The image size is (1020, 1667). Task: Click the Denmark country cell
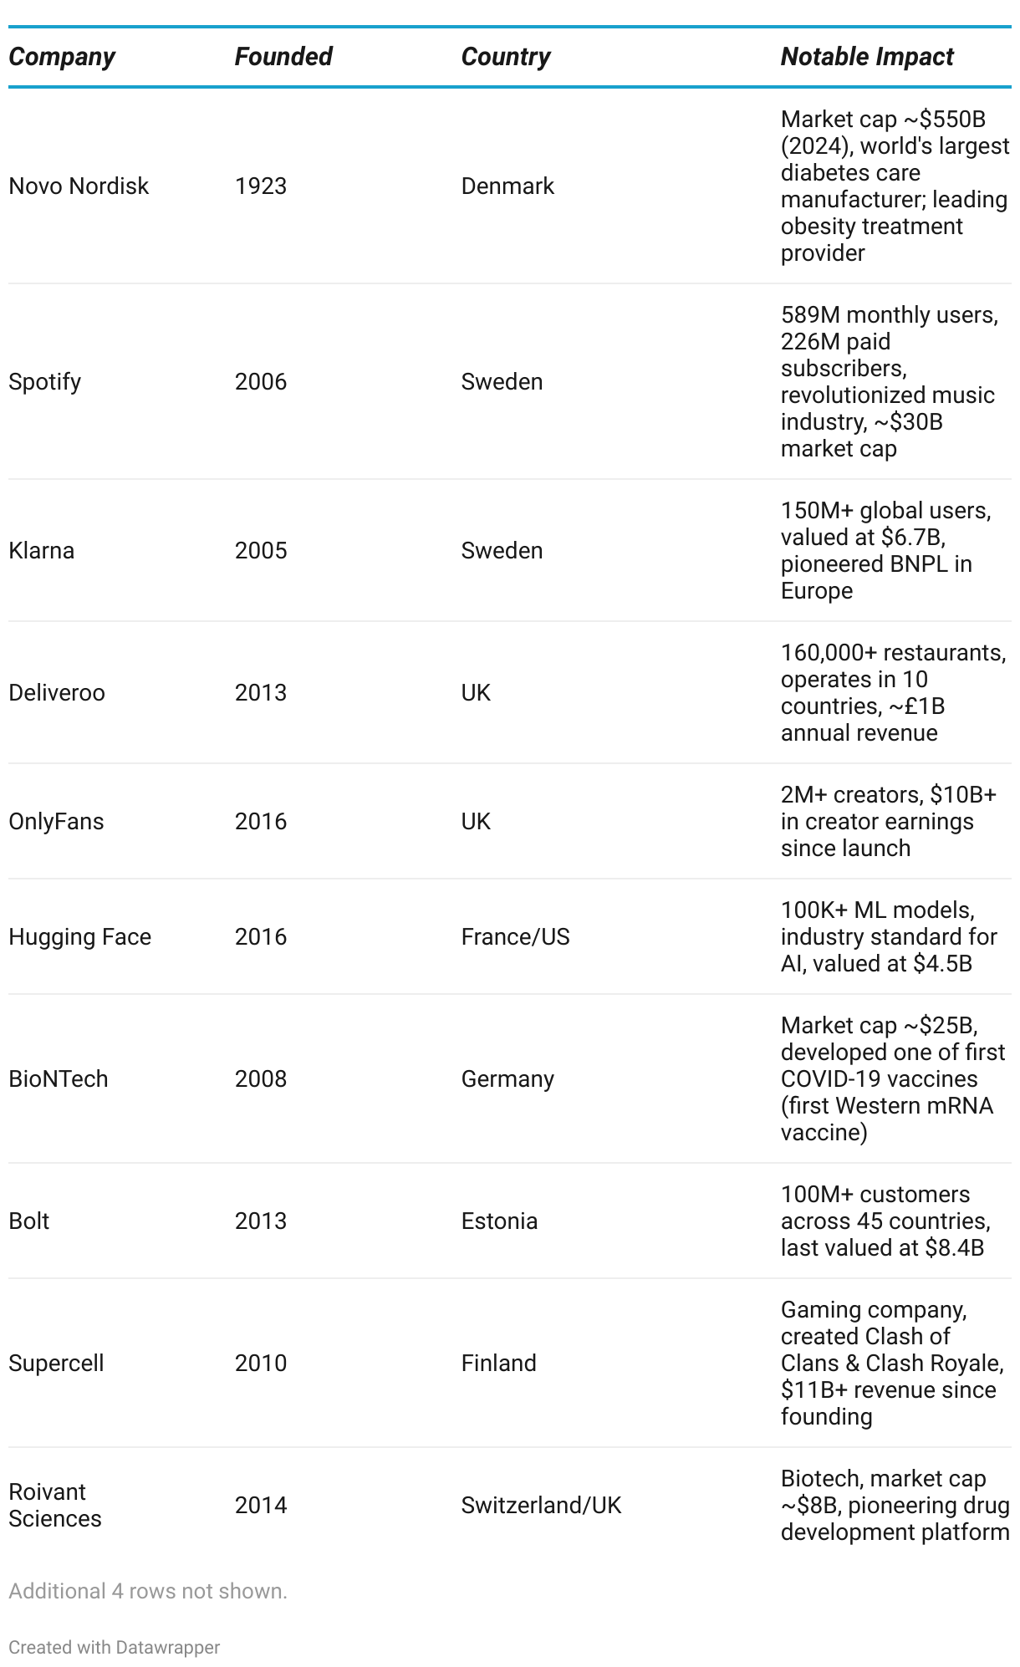pyautogui.click(x=507, y=186)
